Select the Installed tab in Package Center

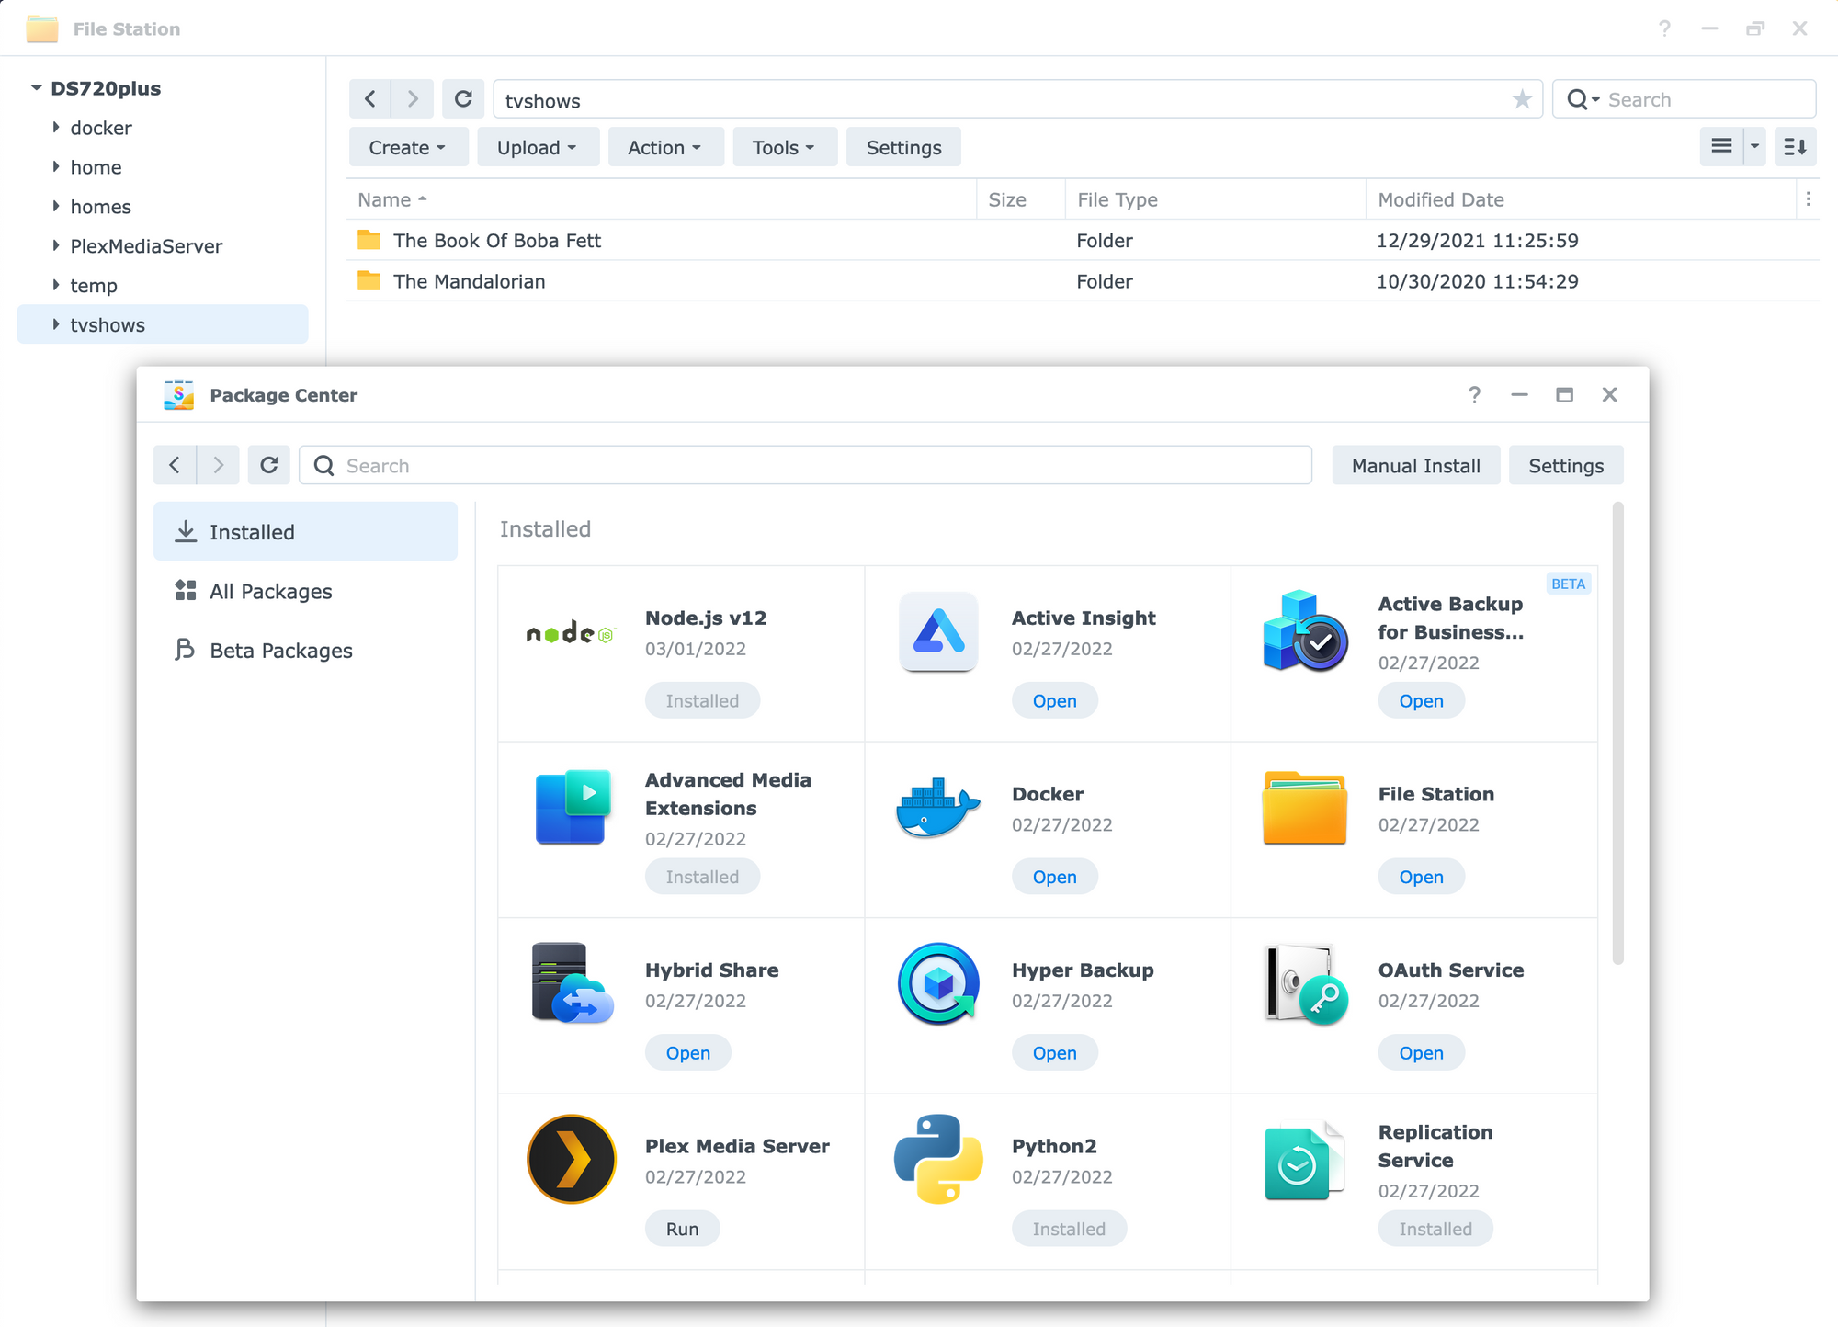305,531
